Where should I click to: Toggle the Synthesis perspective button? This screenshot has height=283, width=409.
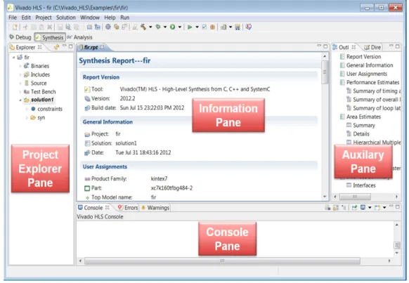click(50, 37)
